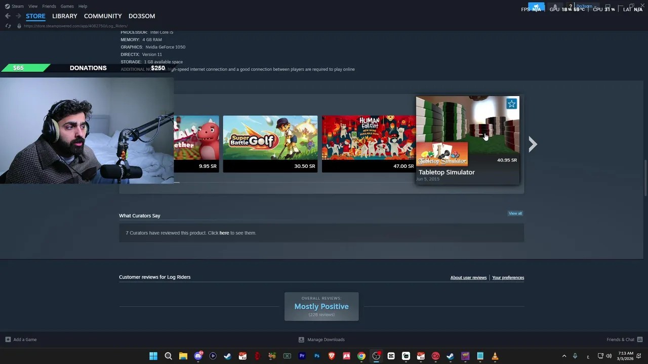
Task: Go back with the left arrow button
Action: pos(8,16)
